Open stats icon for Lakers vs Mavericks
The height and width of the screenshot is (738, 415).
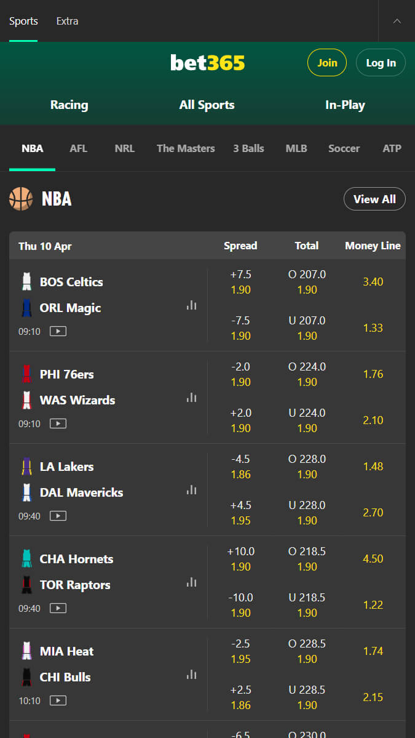pyautogui.click(x=191, y=490)
